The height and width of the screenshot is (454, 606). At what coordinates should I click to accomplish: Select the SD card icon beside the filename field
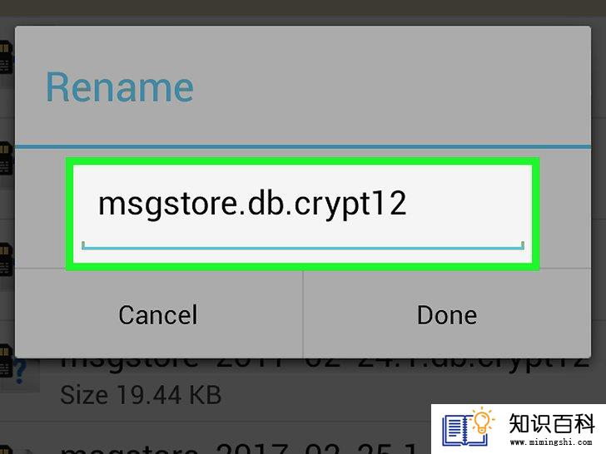6,259
